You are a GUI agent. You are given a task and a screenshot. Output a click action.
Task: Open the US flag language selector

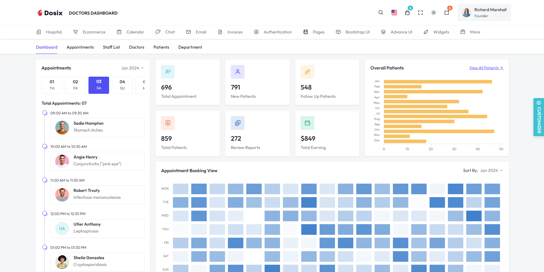394,13
